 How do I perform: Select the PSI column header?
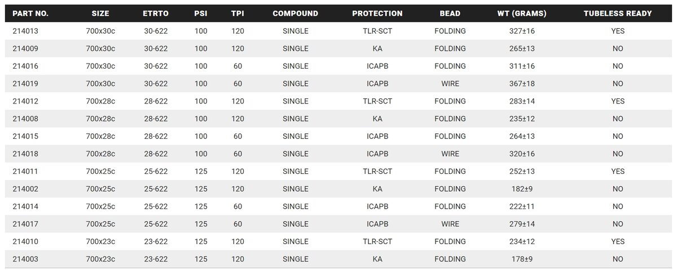pos(201,13)
